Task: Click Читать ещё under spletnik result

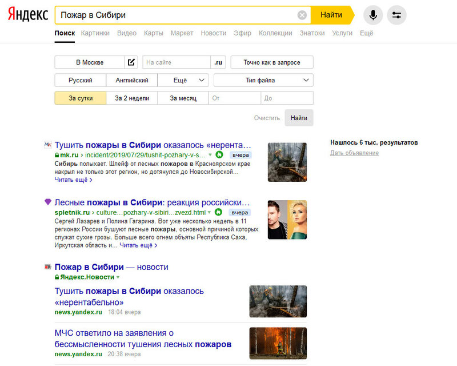Action: pos(138,245)
